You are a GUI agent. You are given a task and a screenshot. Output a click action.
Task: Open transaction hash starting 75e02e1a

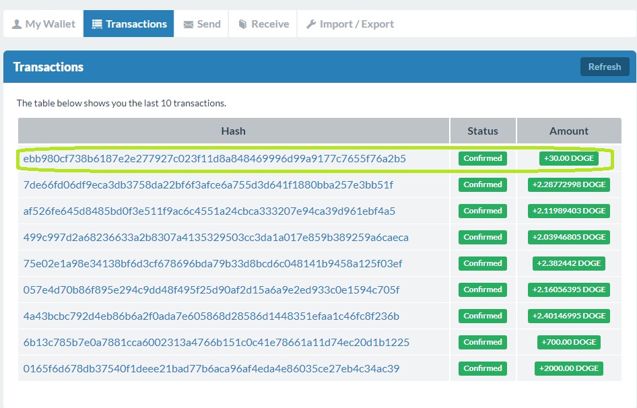tap(213, 264)
